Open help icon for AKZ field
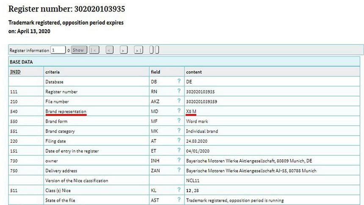 pyautogui.click(x=179, y=101)
